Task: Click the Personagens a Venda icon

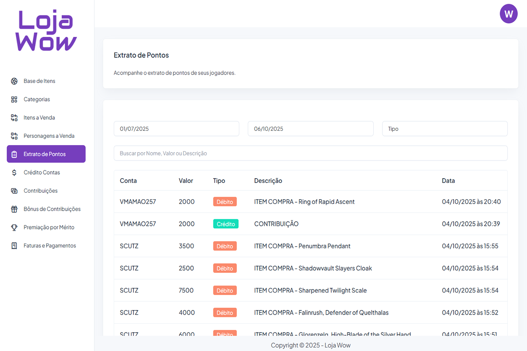Action: point(14,136)
